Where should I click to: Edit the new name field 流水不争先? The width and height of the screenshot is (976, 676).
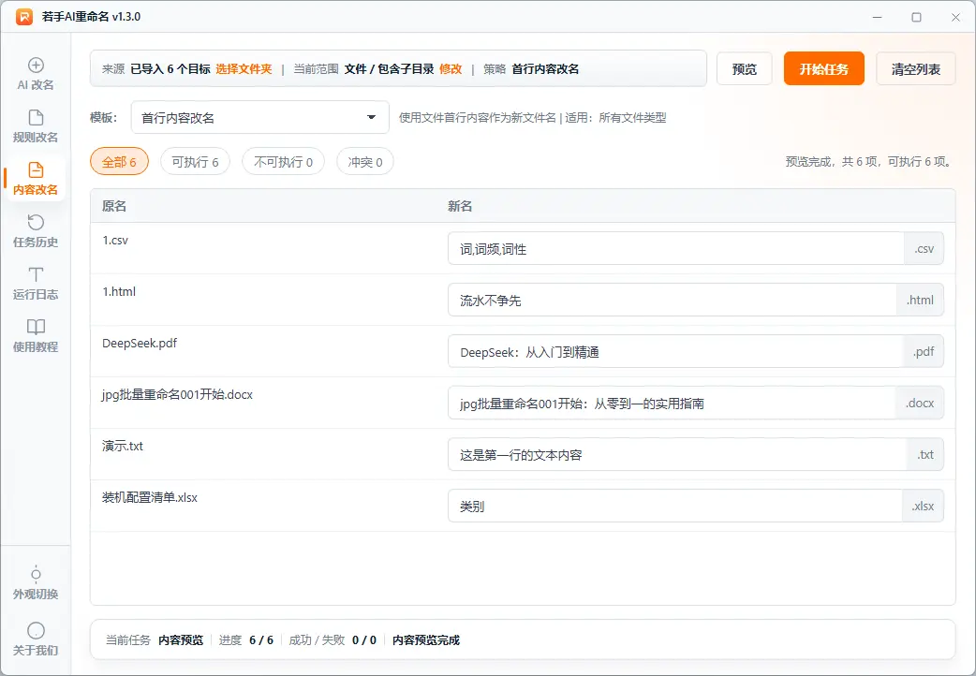[x=673, y=301]
